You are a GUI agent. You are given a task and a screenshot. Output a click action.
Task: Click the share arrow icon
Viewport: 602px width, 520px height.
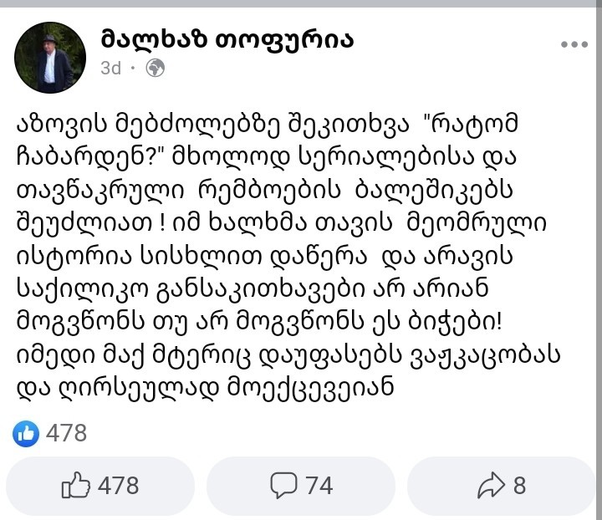[x=491, y=486]
